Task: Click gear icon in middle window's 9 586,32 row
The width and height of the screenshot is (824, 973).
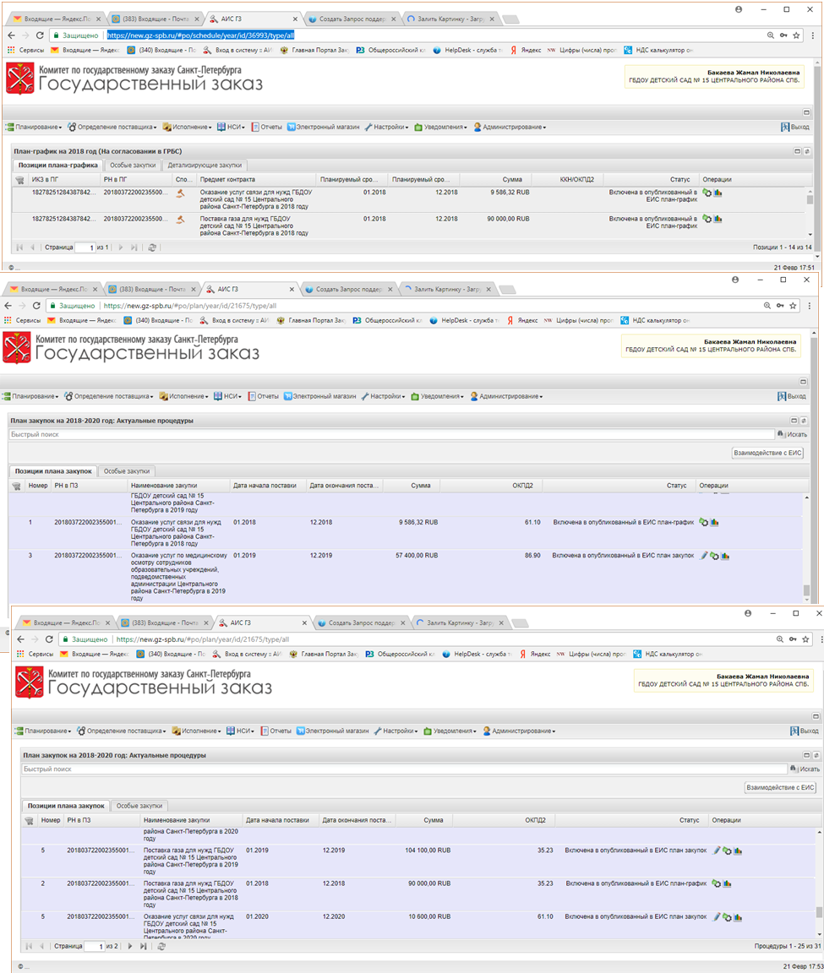Action: (x=703, y=523)
